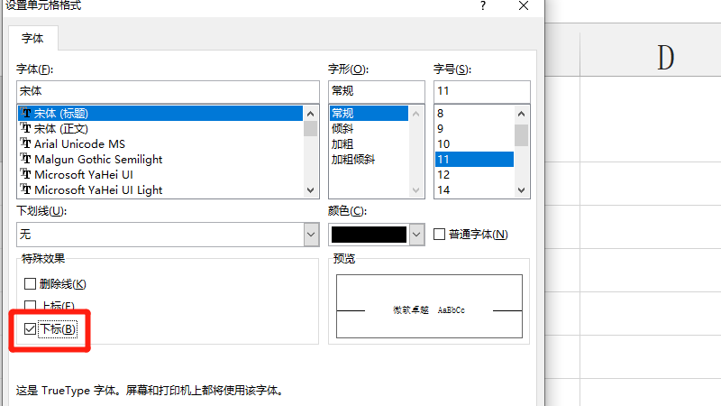Expand the 颜色 color dropdown arrow

coord(416,235)
